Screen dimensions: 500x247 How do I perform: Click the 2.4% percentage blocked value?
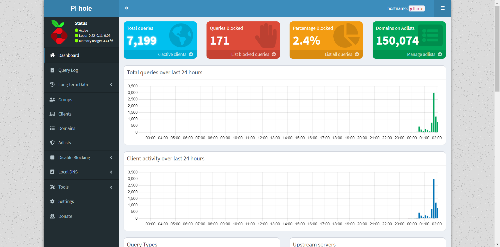(307, 41)
